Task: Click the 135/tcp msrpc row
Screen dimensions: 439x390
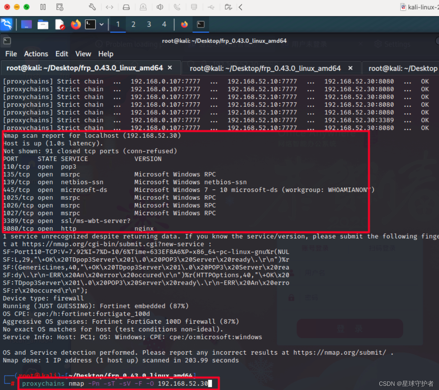Action: click(x=109, y=174)
